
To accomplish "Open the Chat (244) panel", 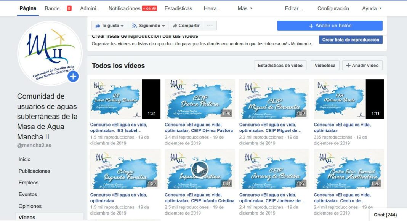I will coord(385,215).
